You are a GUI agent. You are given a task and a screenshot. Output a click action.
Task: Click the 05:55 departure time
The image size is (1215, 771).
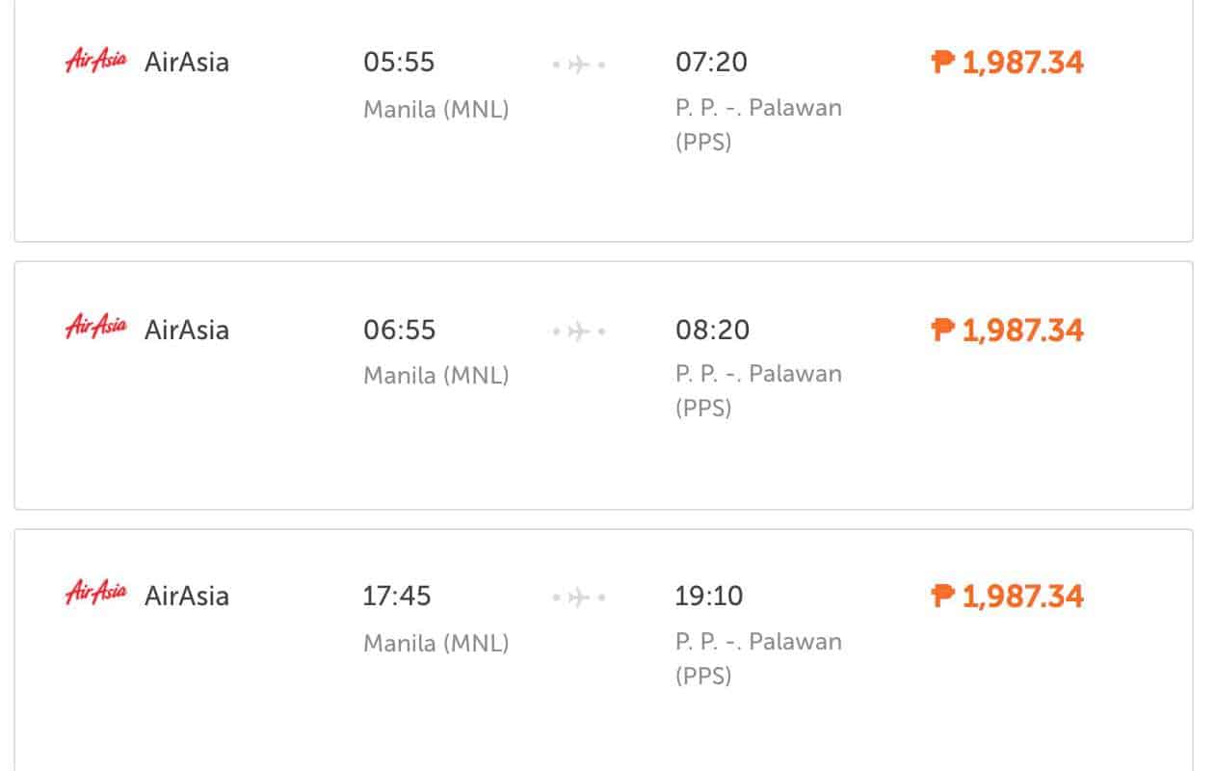tap(399, 63)
